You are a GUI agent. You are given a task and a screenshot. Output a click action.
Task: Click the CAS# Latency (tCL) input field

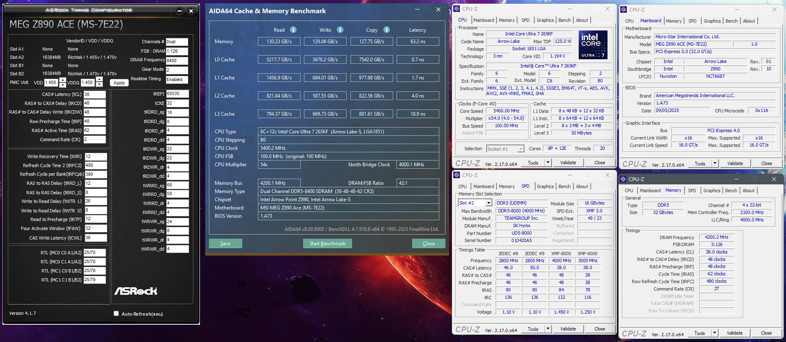(x=95, y=94)
